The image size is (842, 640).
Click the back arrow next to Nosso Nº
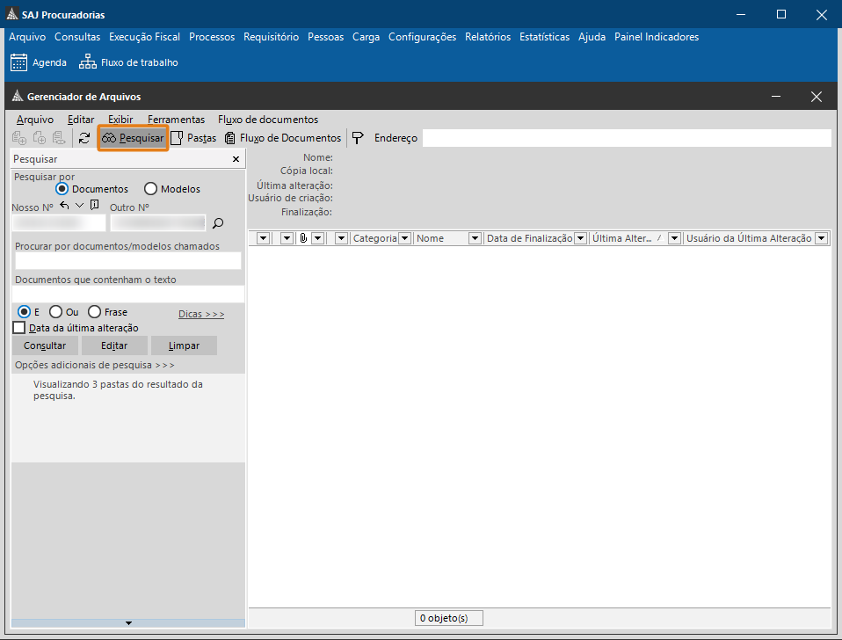tap(64, 206)
